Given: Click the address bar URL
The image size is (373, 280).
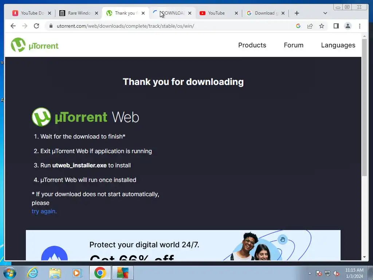Looking at the screenshot, I should coord(125,26).
